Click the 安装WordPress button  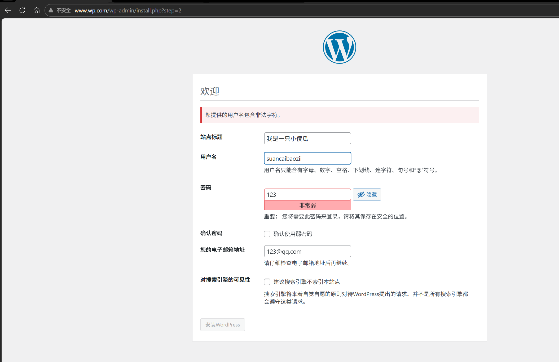[222, 325]
